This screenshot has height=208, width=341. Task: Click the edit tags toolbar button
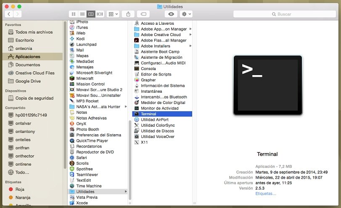click(x=143, y=14)
